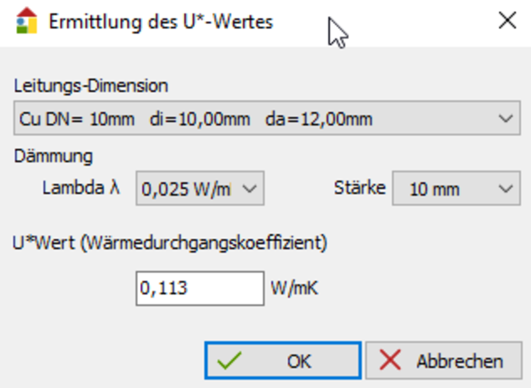
Task: Click the dialog title 'Ermittlung des U*-Wertes'
Action: [x=161, y=22]
